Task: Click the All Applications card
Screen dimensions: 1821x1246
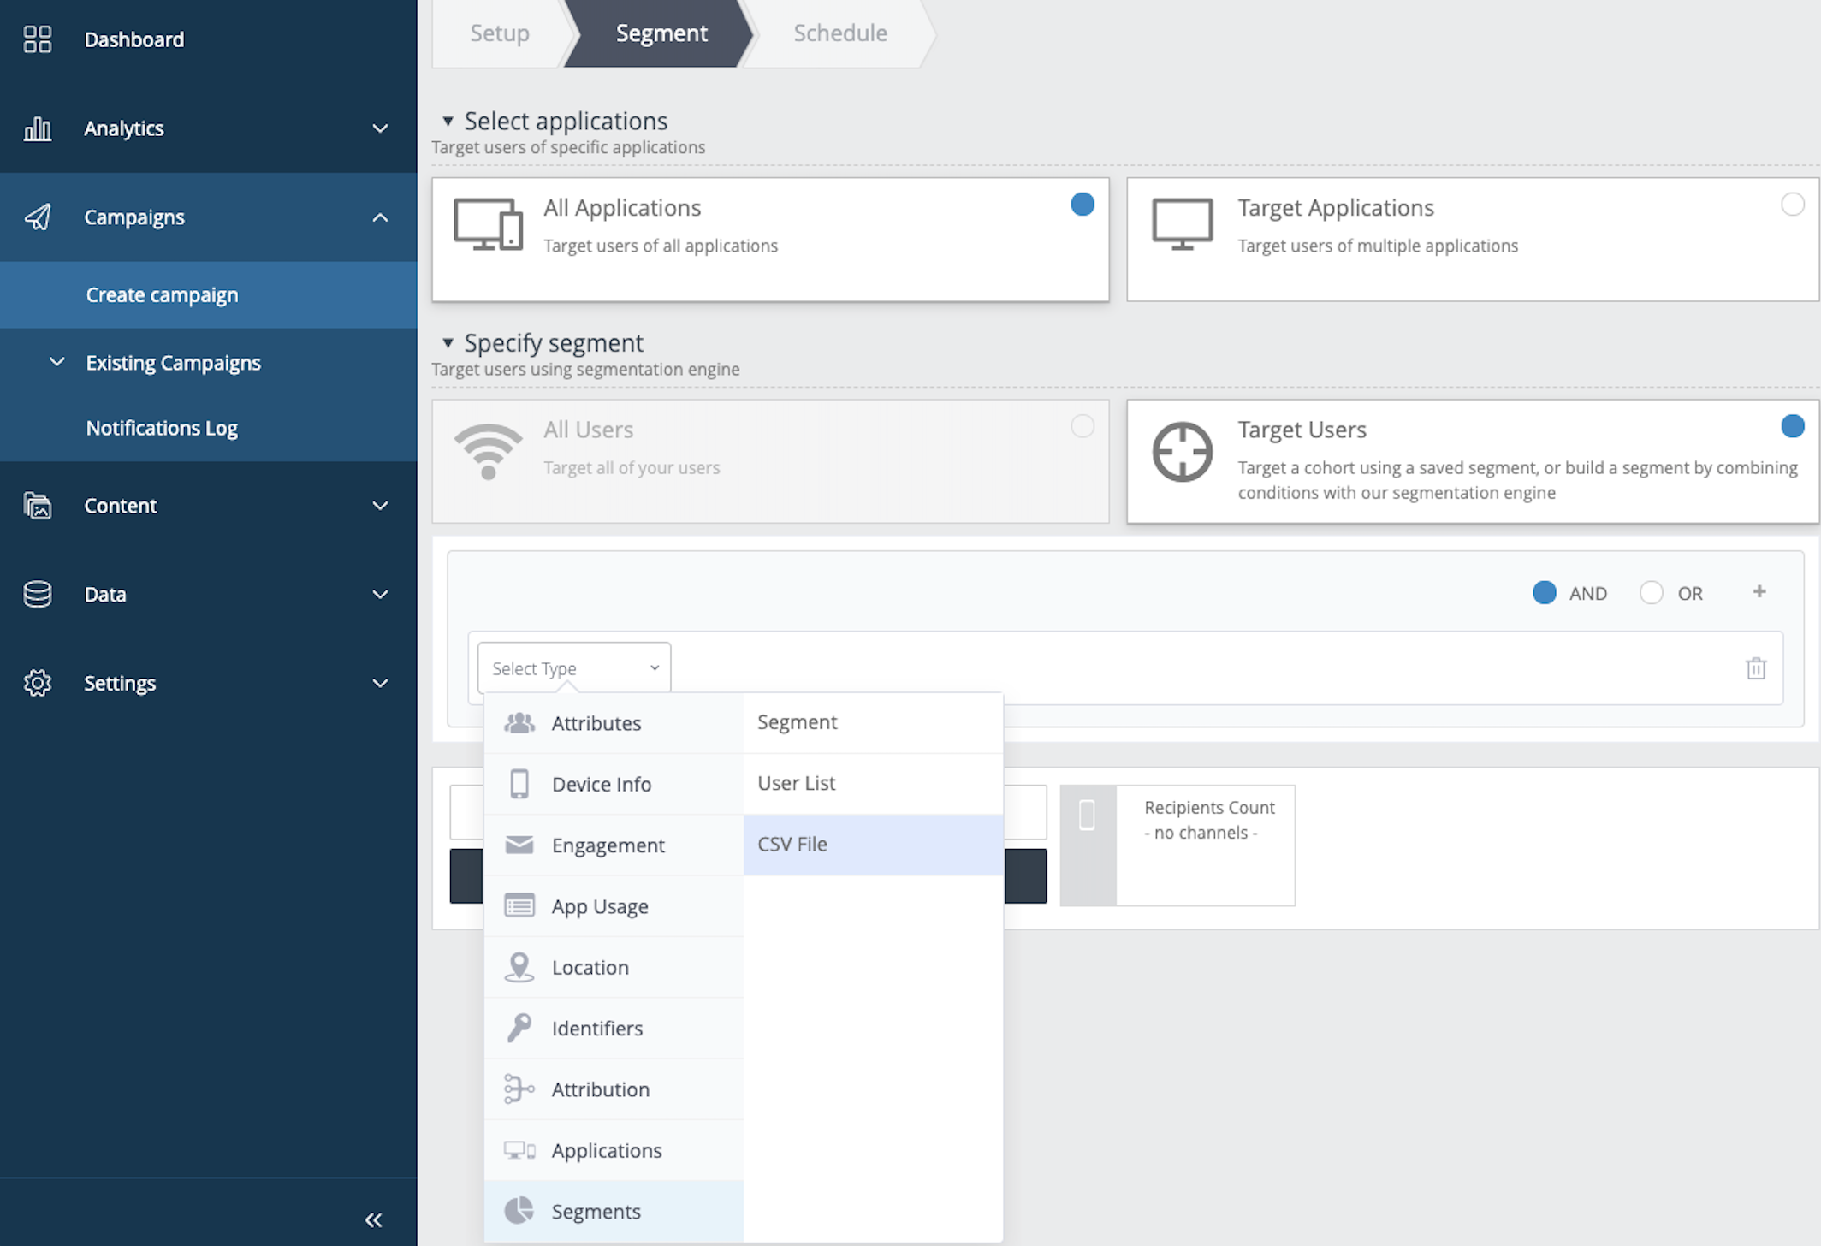Action: (769, 239)
